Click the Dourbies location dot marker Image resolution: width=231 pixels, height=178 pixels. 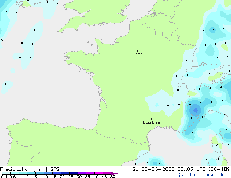[151, 119]
